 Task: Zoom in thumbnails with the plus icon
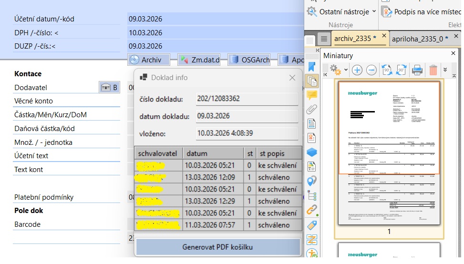[x=357, y=71]
